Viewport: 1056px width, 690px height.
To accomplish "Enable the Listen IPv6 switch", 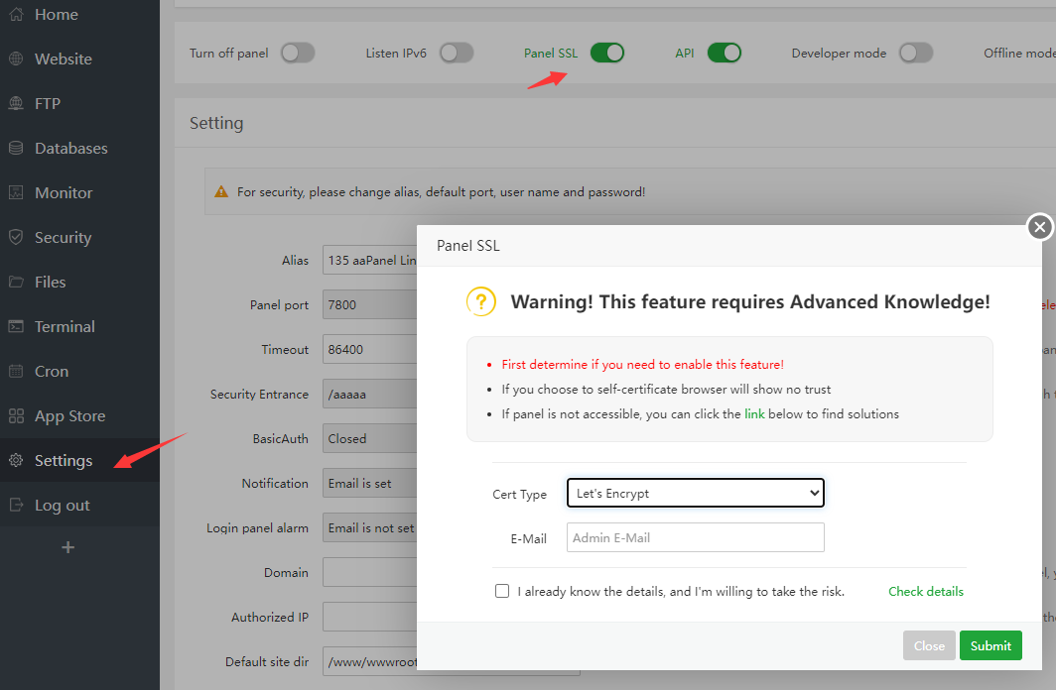I will coord(457,54).
